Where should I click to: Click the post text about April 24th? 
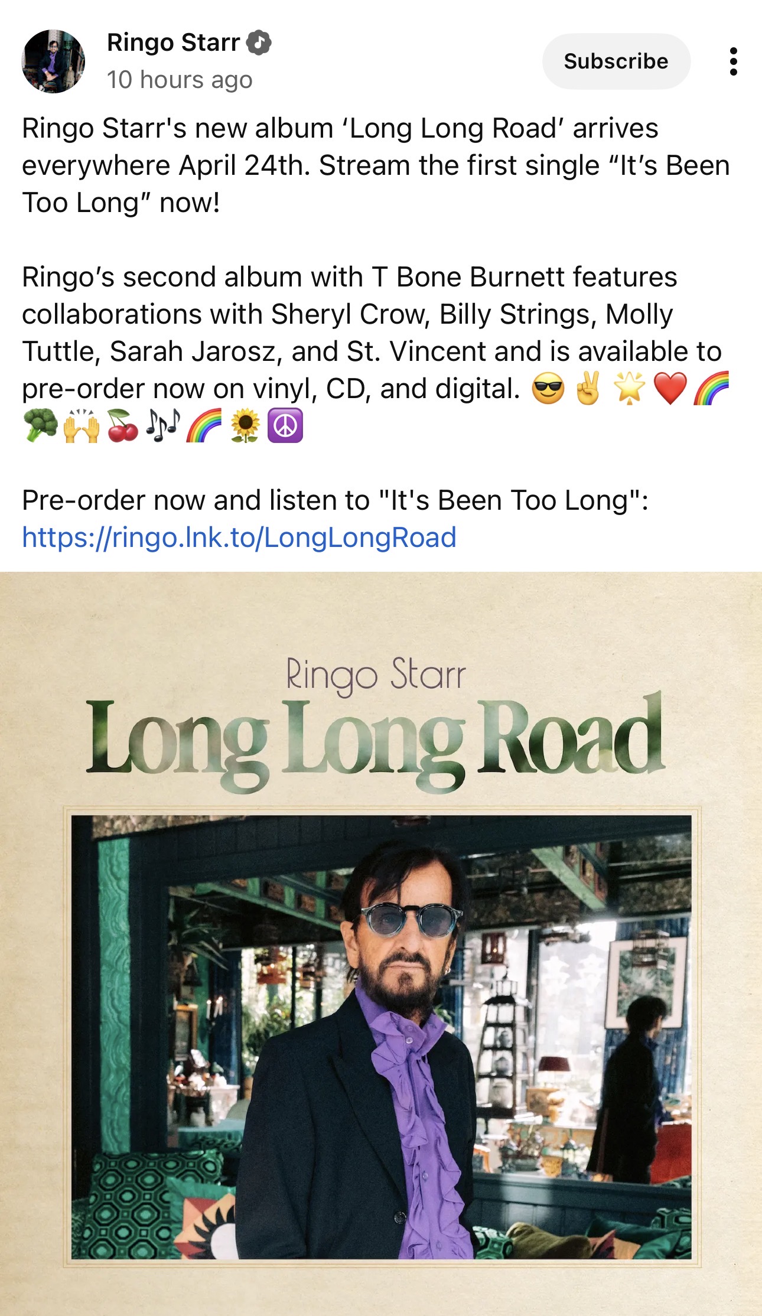[x=376, y=165]
